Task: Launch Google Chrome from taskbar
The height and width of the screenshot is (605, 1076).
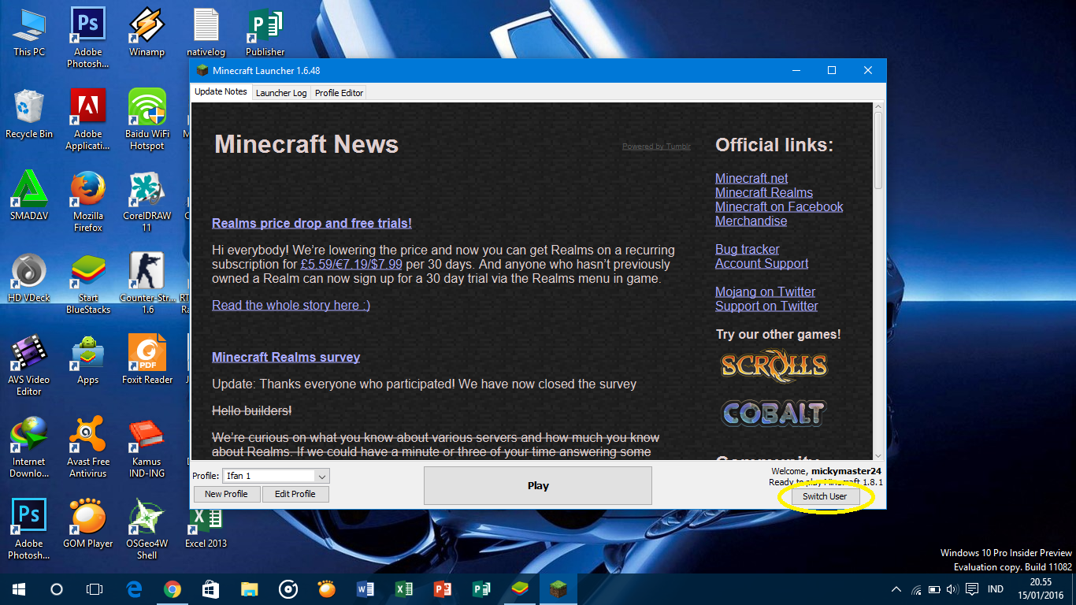Action: (x=172, y=589)
